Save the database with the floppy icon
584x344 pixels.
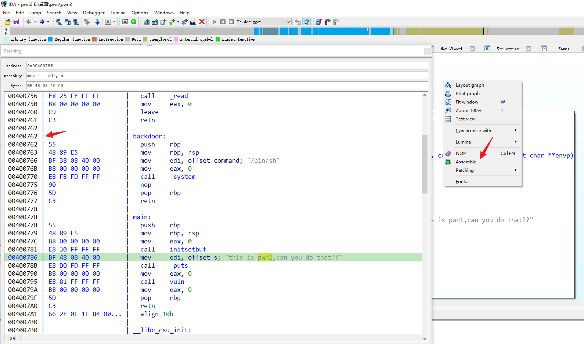[16, 22]
